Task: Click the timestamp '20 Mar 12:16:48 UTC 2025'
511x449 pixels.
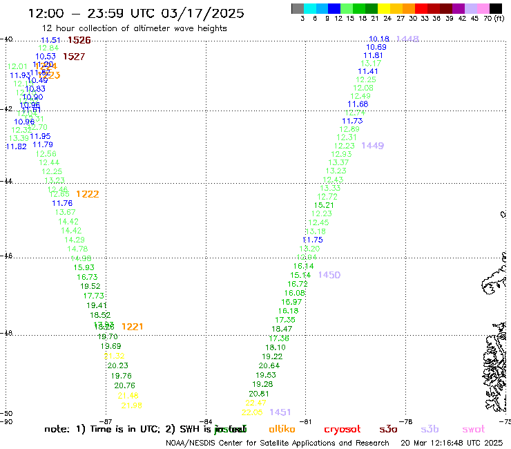Action: tap(452, 443)
